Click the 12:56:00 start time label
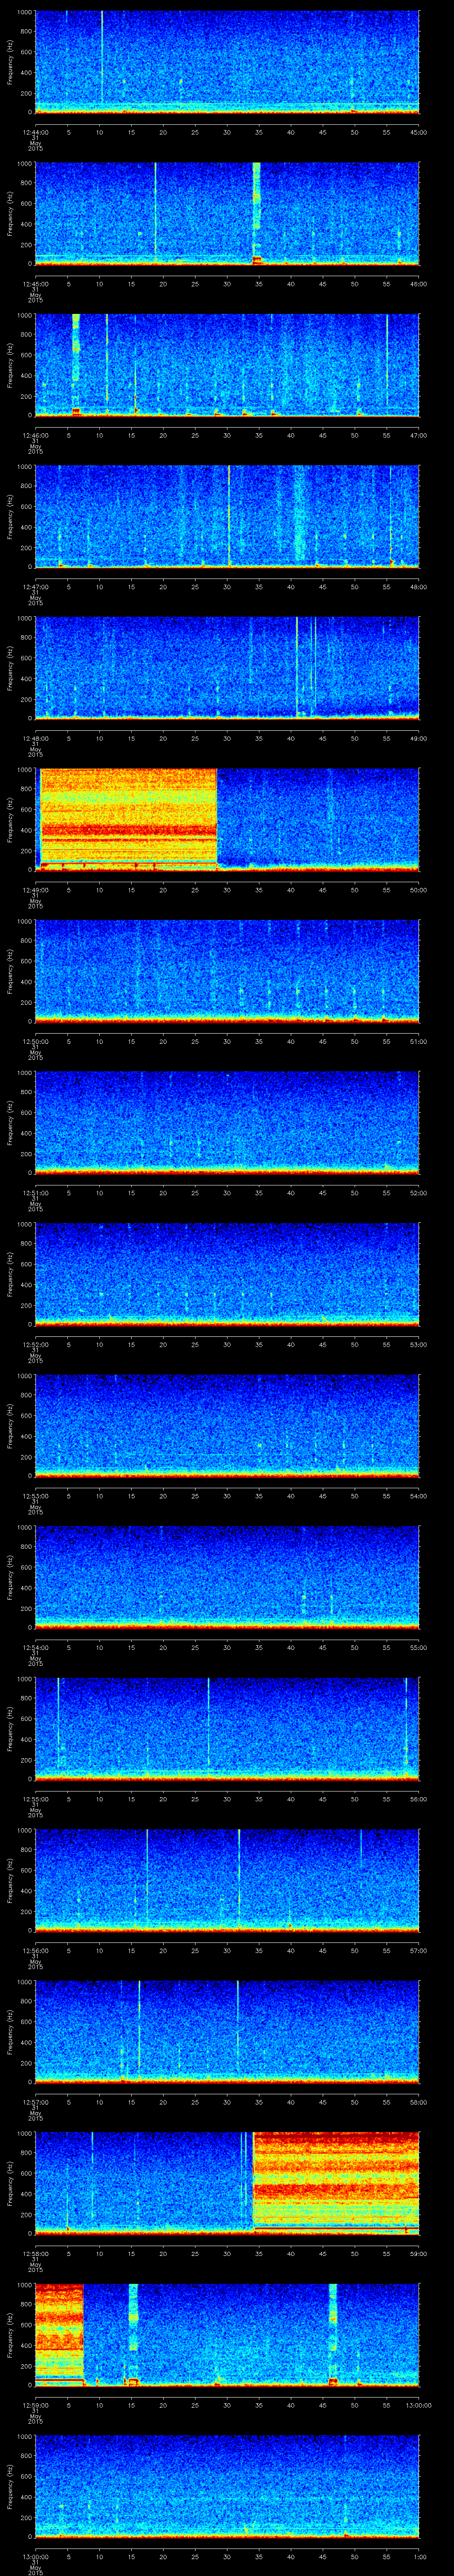The height and width of the screenshot is (2576, 454). click(x=35, y=1950)
